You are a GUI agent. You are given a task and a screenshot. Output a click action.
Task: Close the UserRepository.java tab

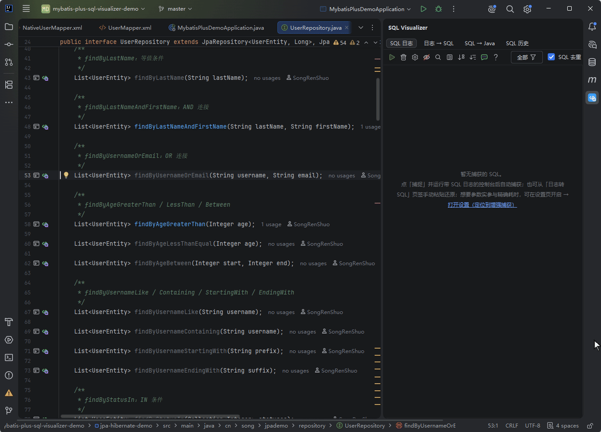pyautogui.click(x=347, y=28)
